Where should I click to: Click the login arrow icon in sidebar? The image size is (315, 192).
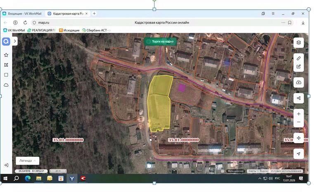pos(6,165)
